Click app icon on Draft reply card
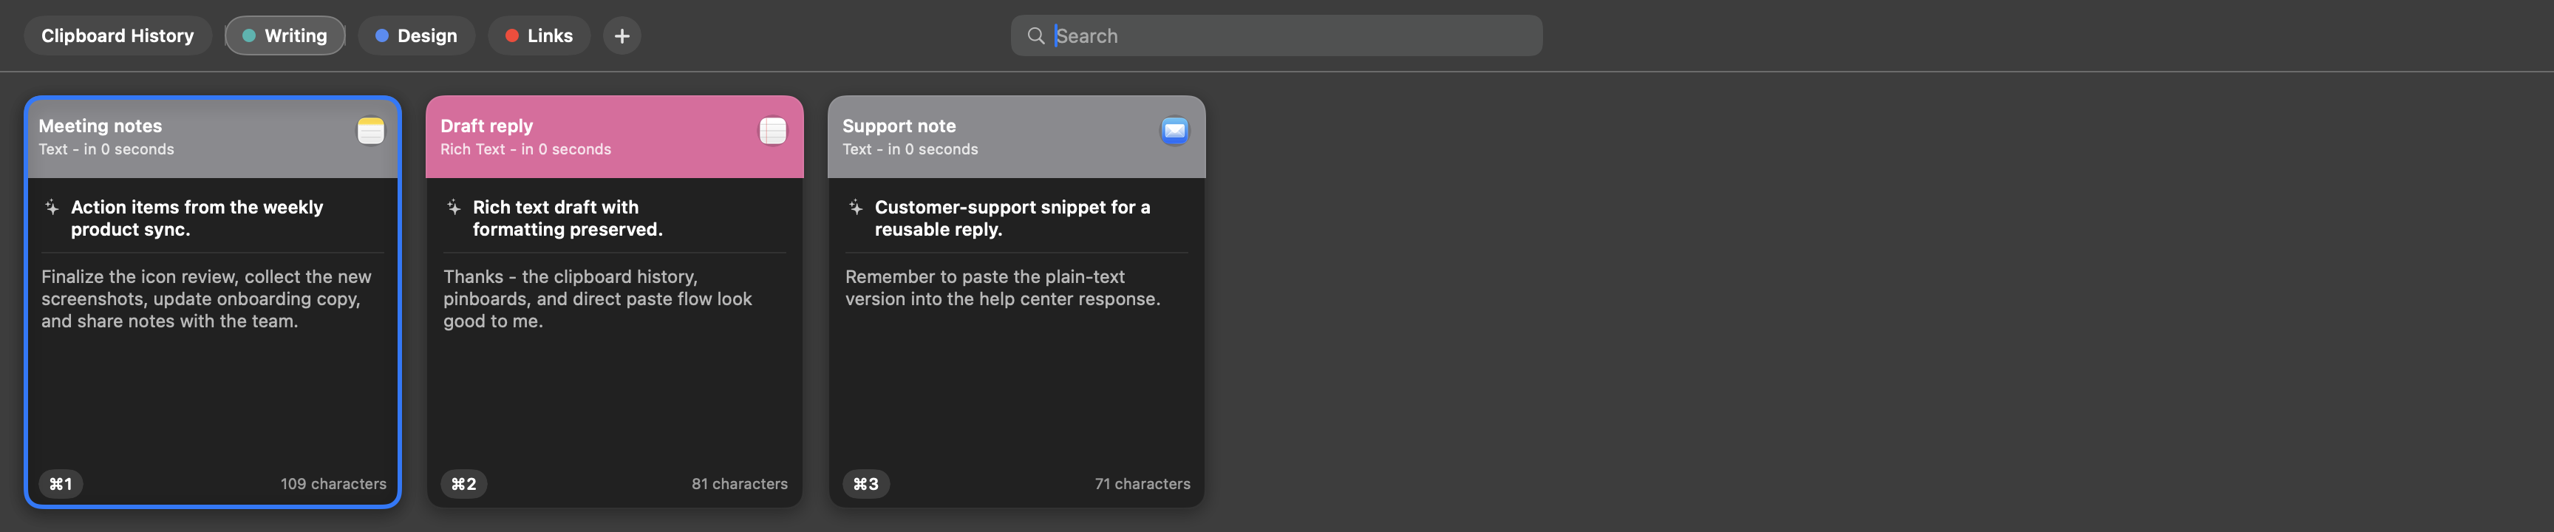Viewport: 2554px width, 532px height. (772, 131)
